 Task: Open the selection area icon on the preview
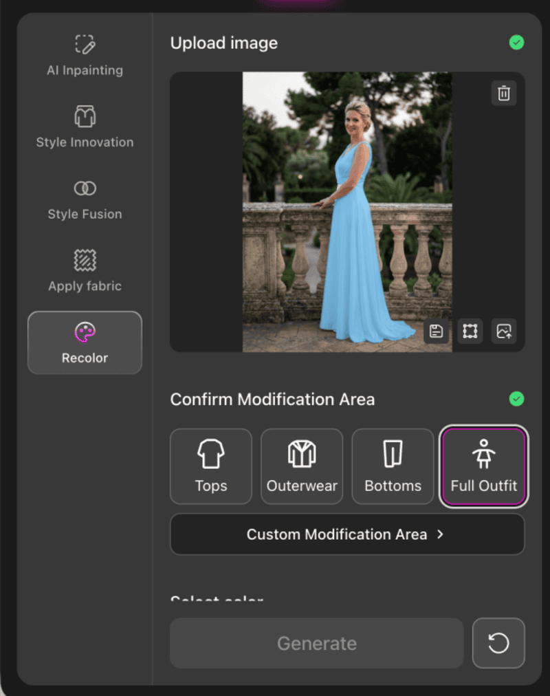click(470, 331)
